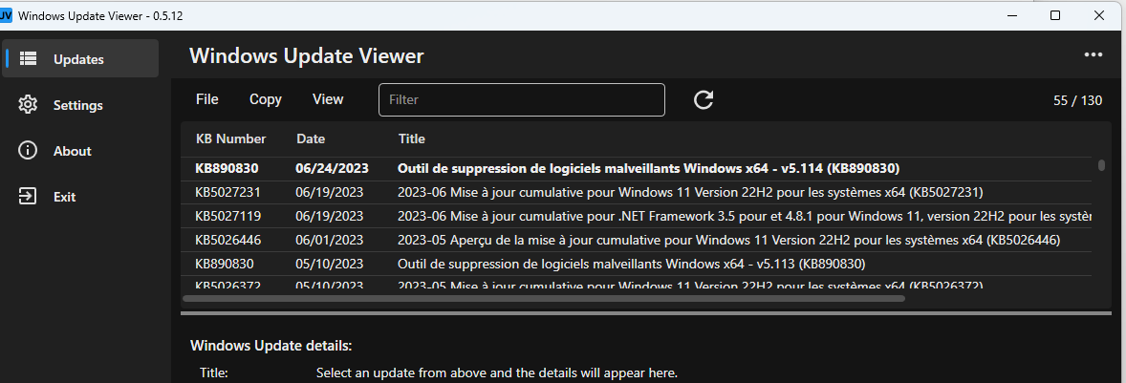1126x383 pixels.
Task: Open the Copy menu
Action: click(265, 99)
